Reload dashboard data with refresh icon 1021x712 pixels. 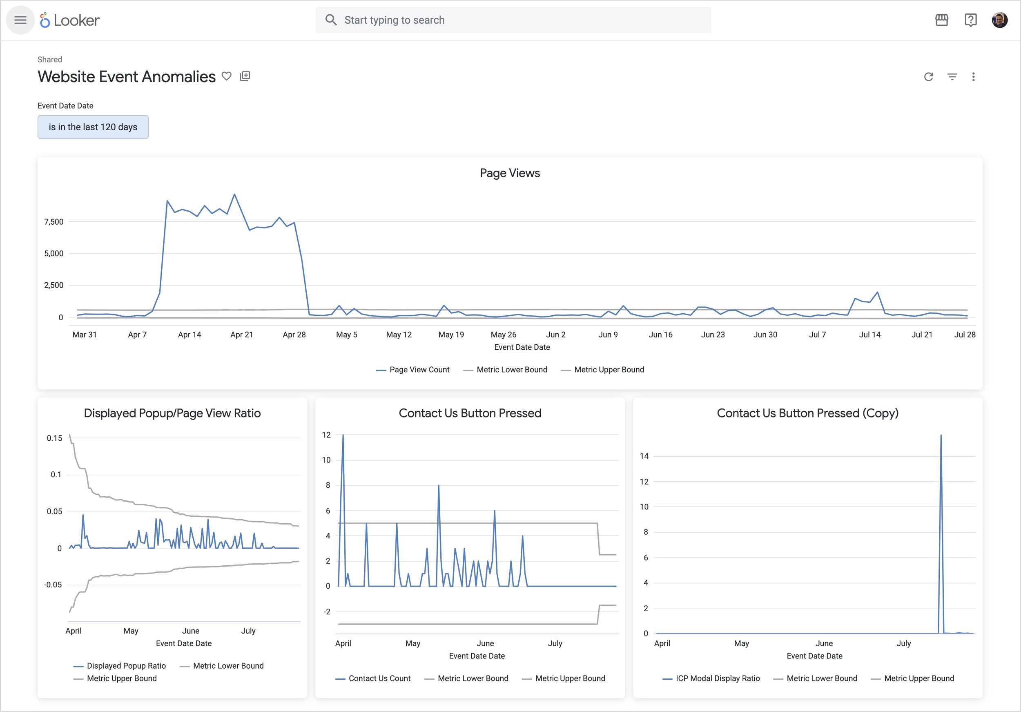pos(929,77)
